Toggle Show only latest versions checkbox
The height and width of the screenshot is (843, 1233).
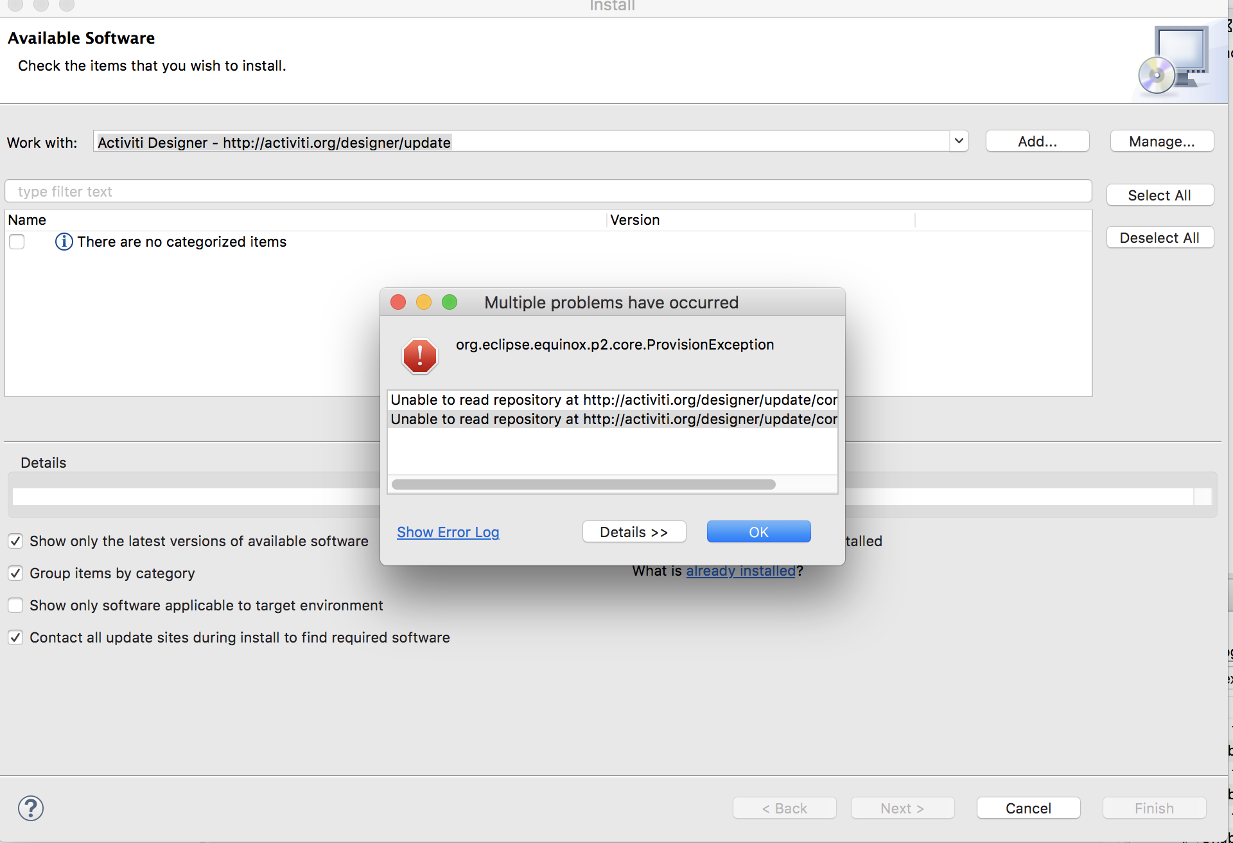click(x=16, y=541)
